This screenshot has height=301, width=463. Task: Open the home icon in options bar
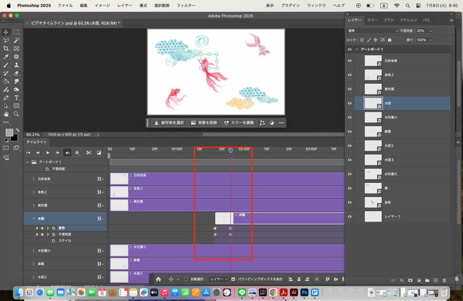159,279
